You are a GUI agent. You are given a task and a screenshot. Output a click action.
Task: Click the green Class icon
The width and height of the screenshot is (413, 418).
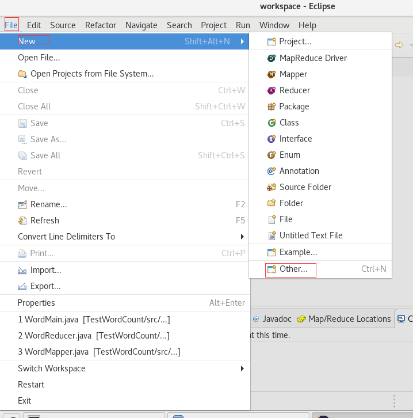coord(271,123)
